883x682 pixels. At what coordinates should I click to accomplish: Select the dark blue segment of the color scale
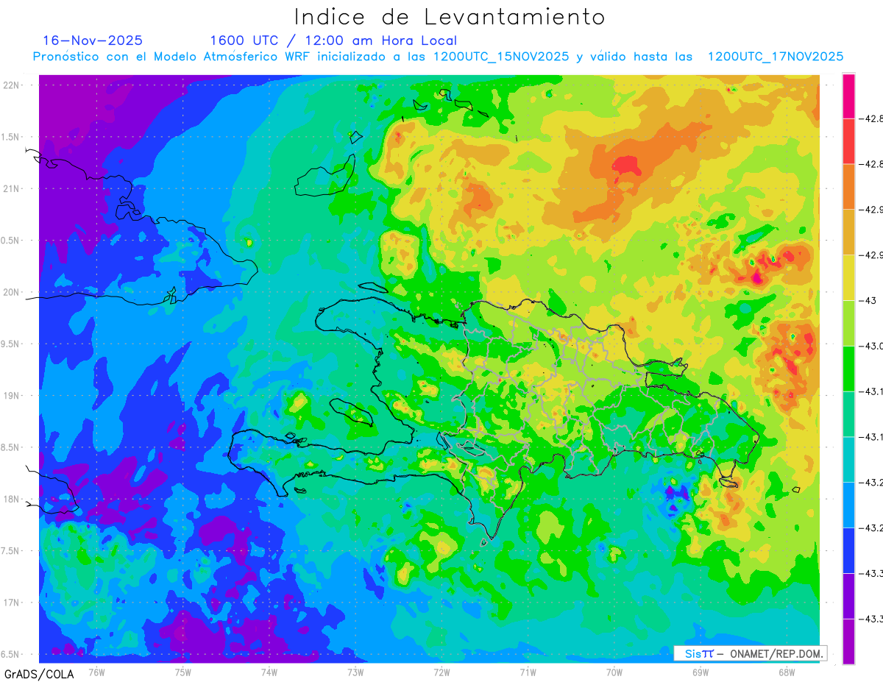coord(848,551)
